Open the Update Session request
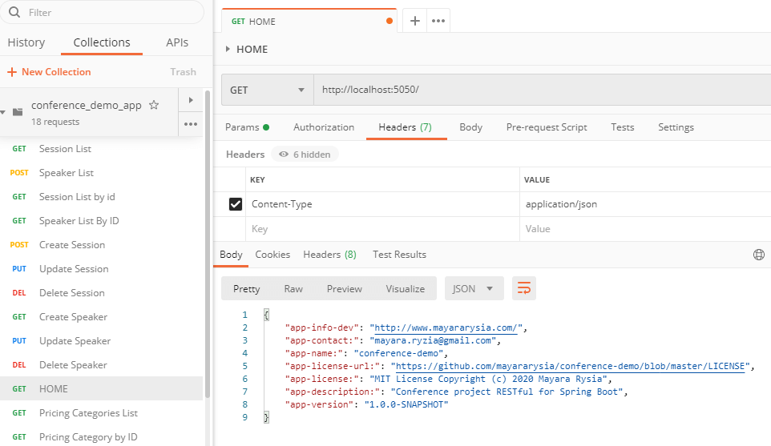The image size is (771, 446). (x=101, y=269)
